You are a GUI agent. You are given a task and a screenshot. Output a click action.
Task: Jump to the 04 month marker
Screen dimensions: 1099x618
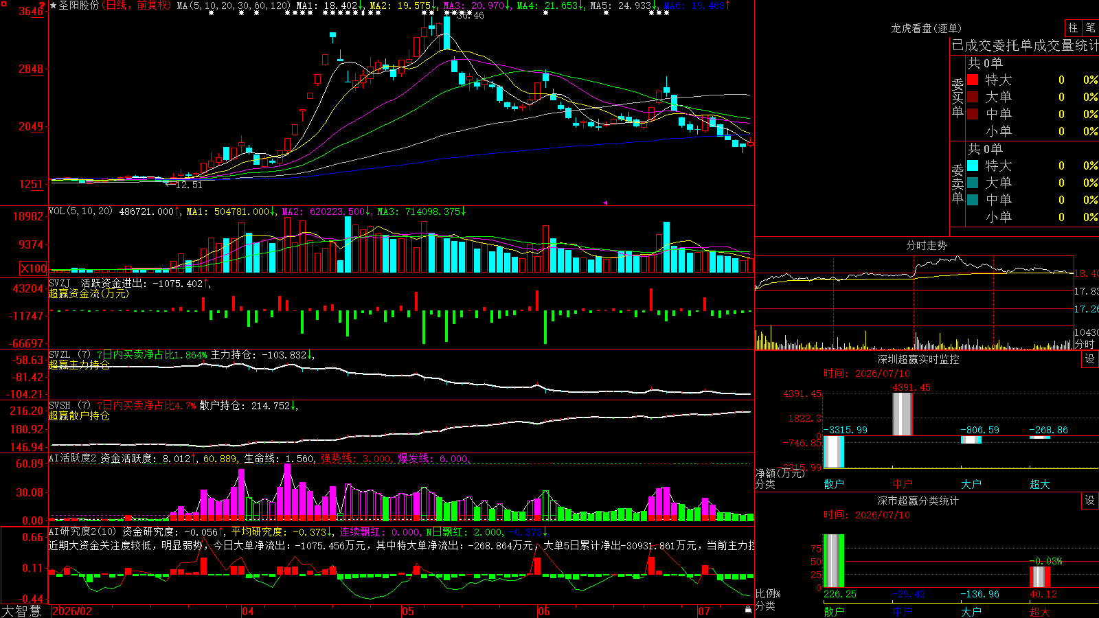point(248,611)
